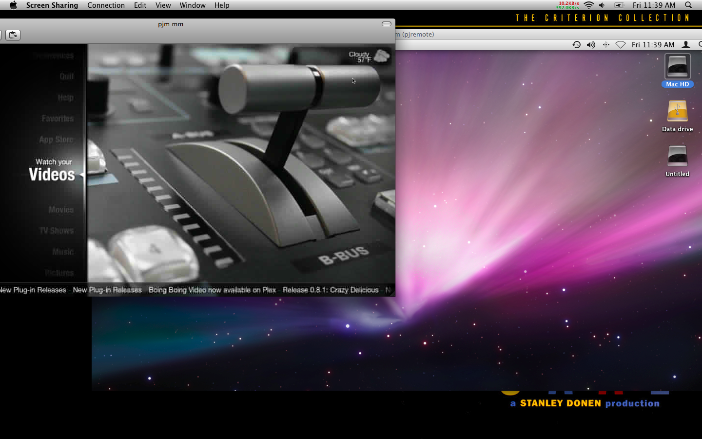Select Help in the Plex sidebar menu
Screen dimensions: 702x439
[65, 98]
